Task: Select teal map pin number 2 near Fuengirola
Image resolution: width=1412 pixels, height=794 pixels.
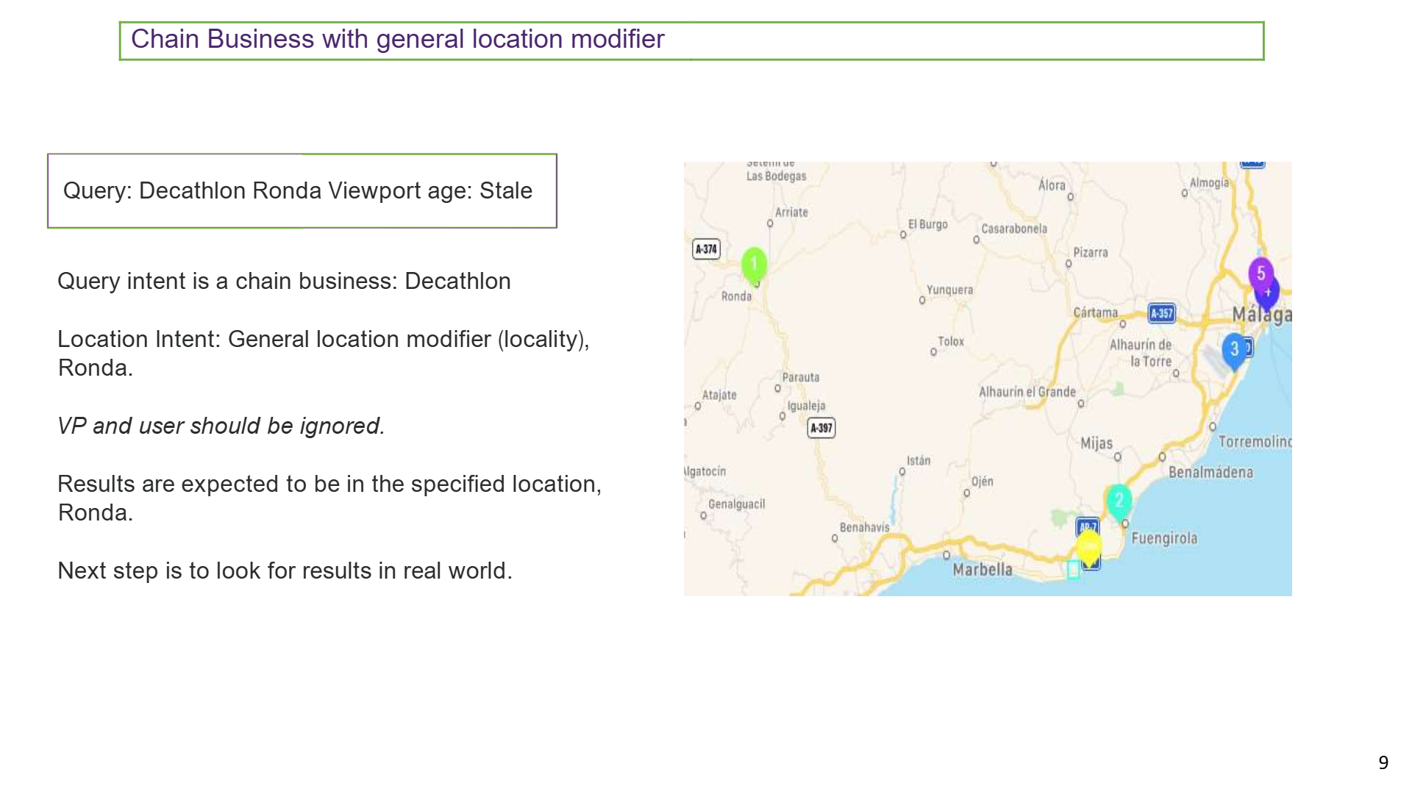Action: (1119, 502)
